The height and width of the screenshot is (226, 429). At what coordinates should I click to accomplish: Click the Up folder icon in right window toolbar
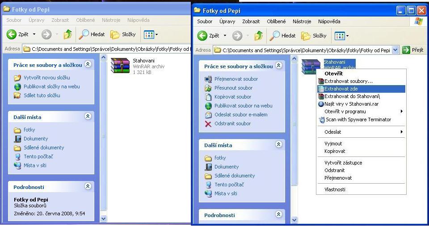tap(259, 36)
